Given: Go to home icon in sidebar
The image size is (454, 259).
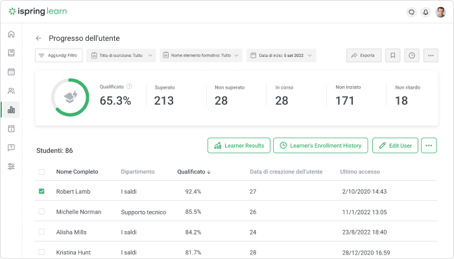Looking at the screenshot, I should [11, 34].
